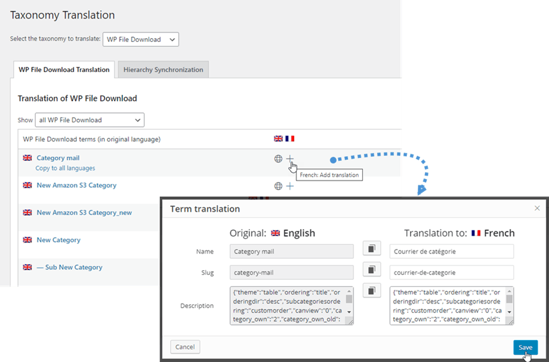Click the French translation Slug field
Viewport: 549px width, 362px height.
[451, 273]
